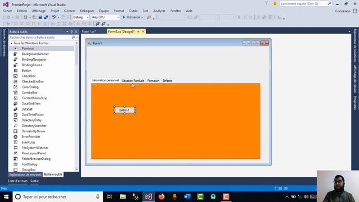This screenshot has width=359, height=202.
Task: Click the Task View taskbar icon
Action: [109, 197]
